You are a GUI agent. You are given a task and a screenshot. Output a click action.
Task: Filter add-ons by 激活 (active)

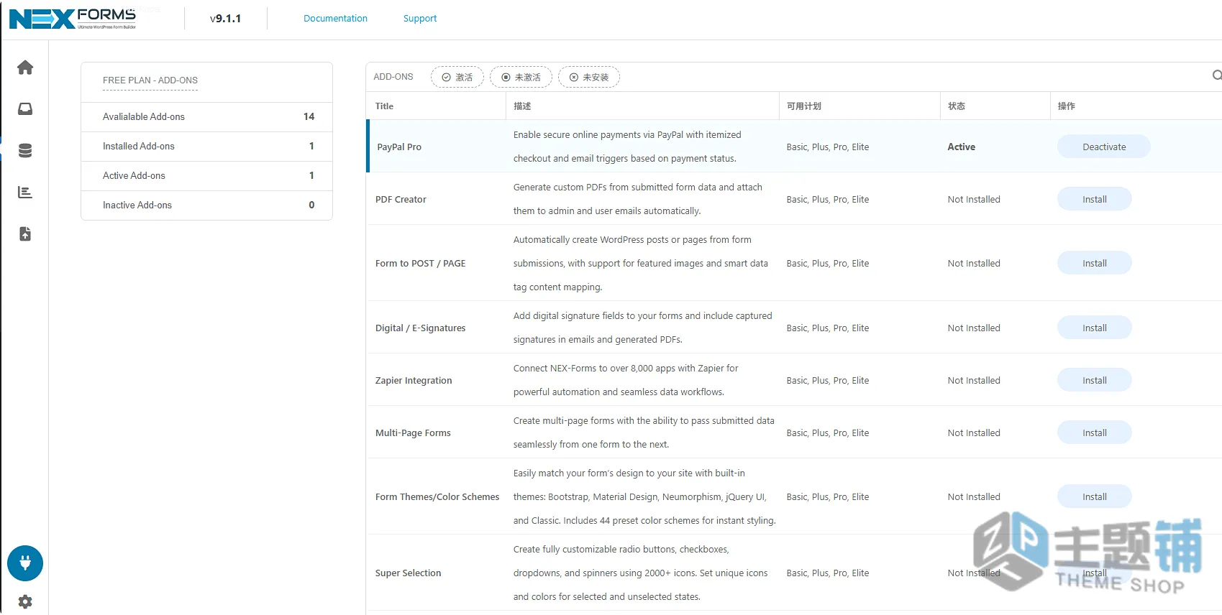tap(457, 77)
